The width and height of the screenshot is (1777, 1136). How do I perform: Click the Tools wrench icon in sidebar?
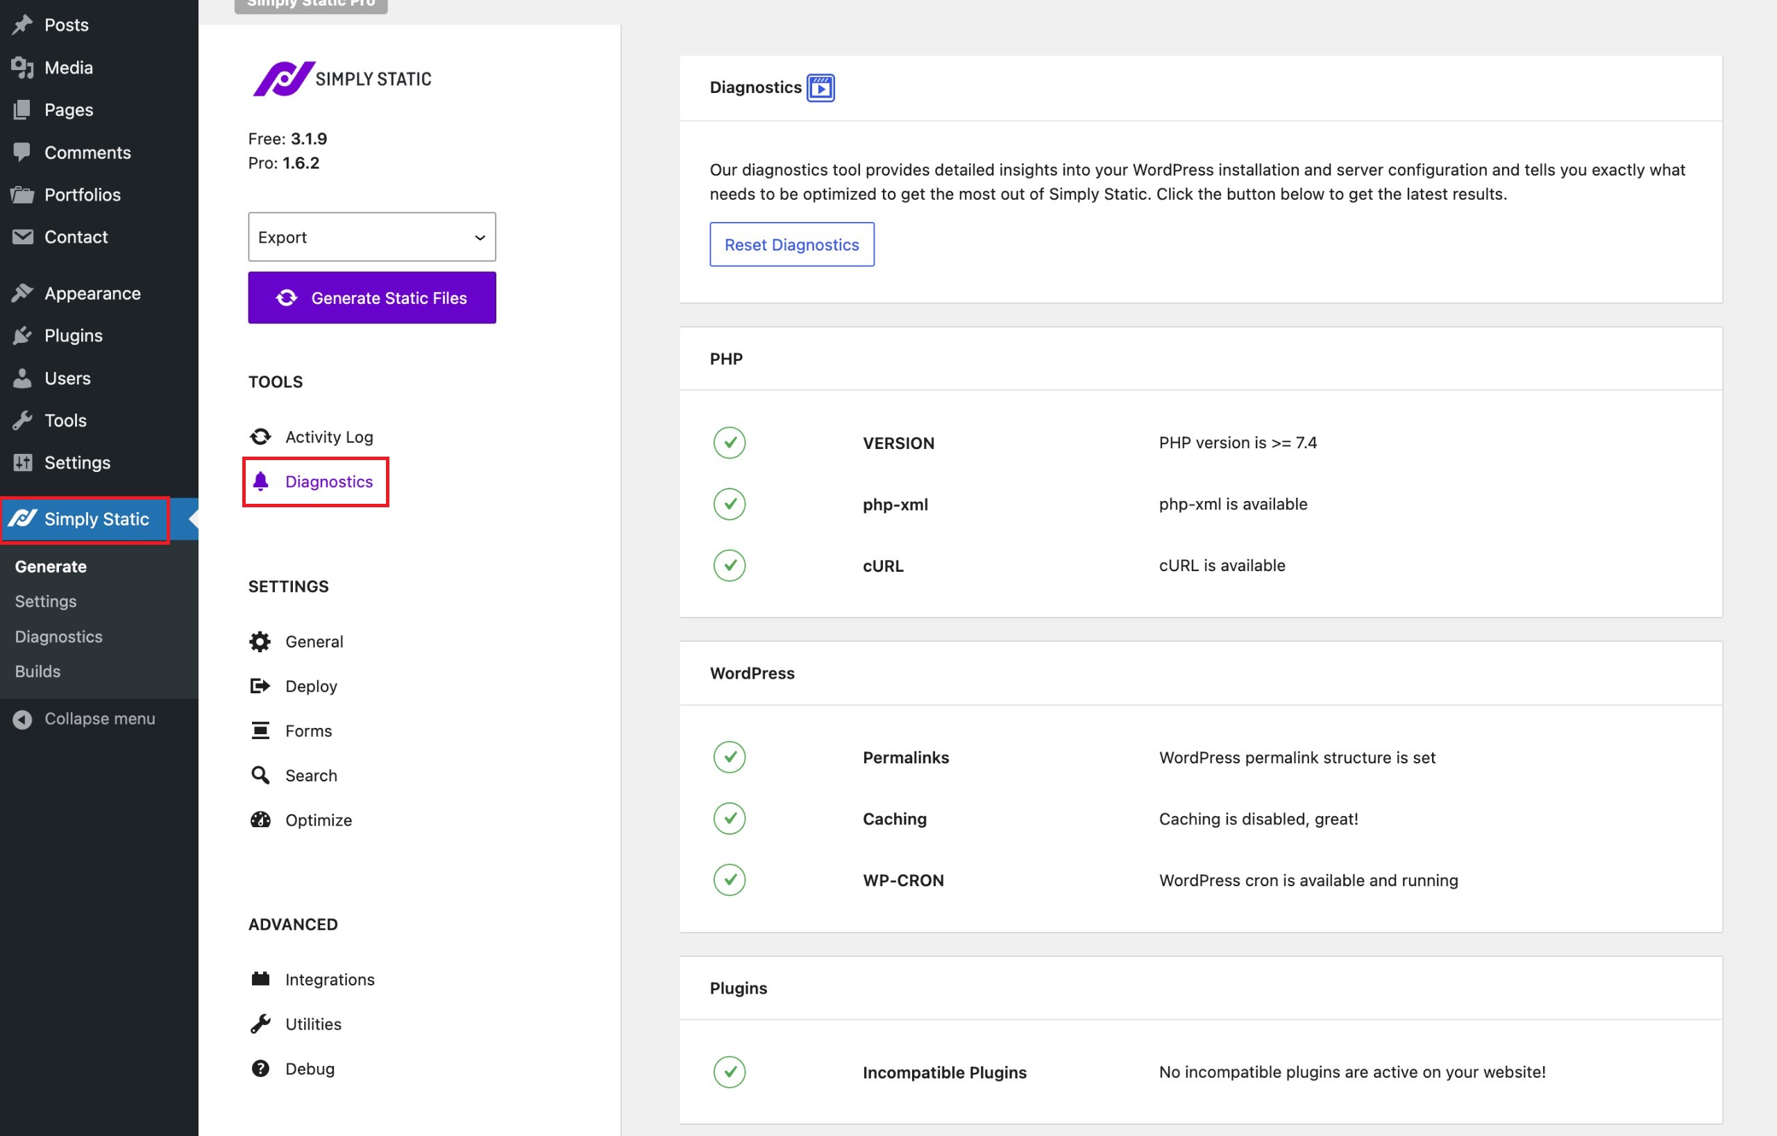coord(22,420)
